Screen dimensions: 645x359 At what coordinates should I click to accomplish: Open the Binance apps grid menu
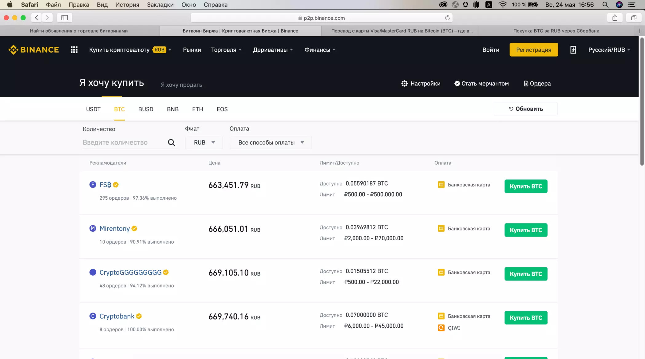pos(74,50)
